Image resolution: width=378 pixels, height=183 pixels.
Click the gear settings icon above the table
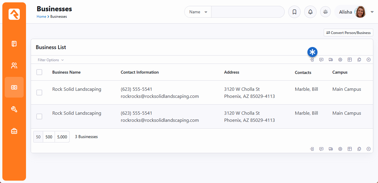click(340, 60)
